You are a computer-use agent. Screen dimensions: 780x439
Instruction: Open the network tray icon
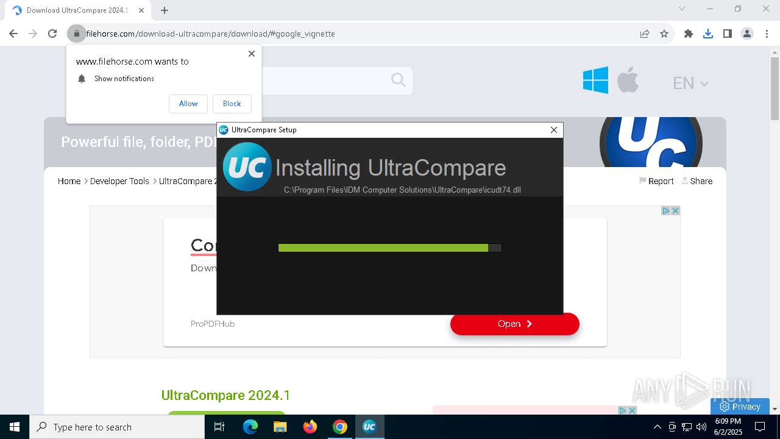687,427
